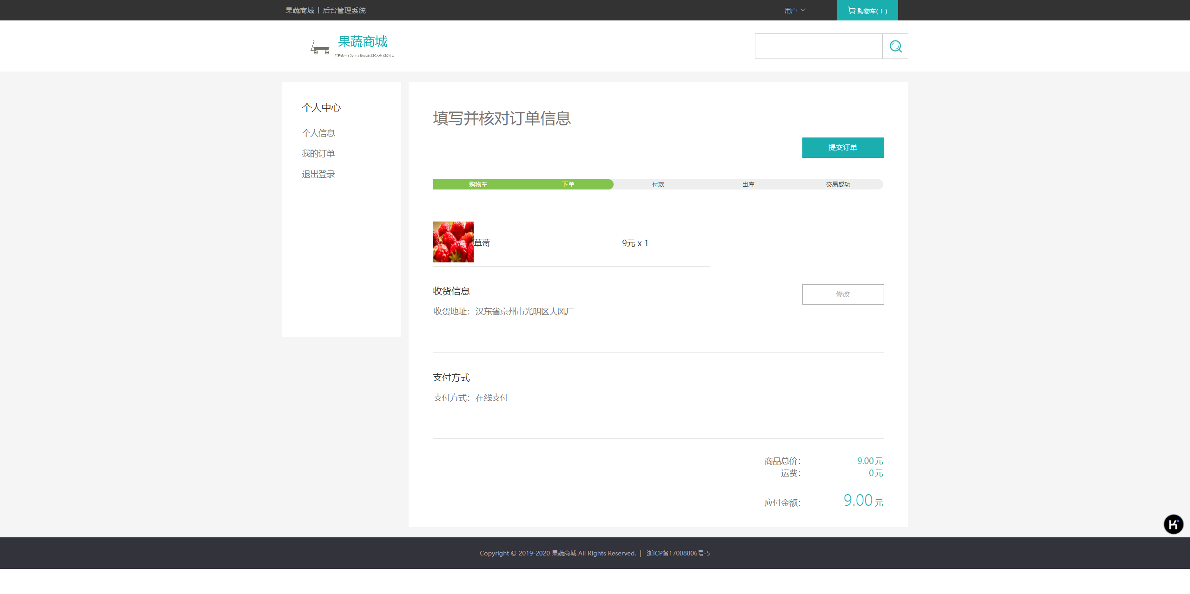The width and height of the screenshot is (1190, 594).
Task: Click the 付款 step in the progress bar
Action: pyautogui.click(x=658, y=185)
